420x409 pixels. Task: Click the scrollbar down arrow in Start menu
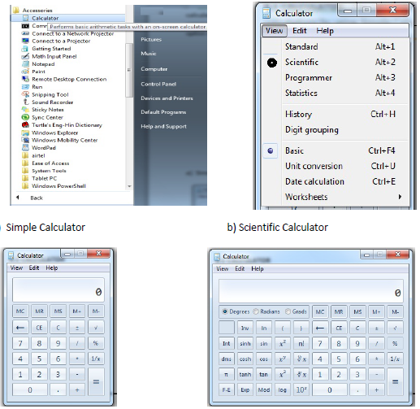pos(129,186)
